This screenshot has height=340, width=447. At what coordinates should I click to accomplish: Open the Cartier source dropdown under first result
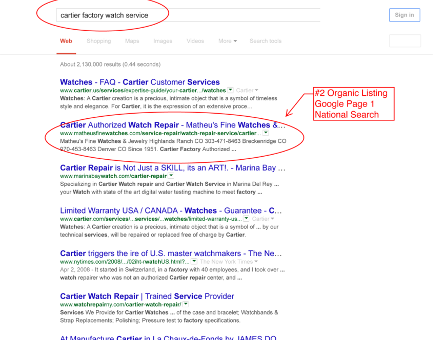pos(247,90)
